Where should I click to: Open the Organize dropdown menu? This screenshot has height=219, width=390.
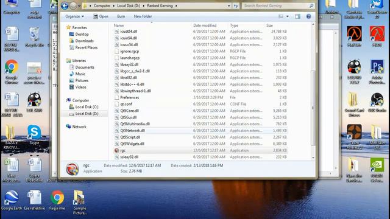pos(74,16)
